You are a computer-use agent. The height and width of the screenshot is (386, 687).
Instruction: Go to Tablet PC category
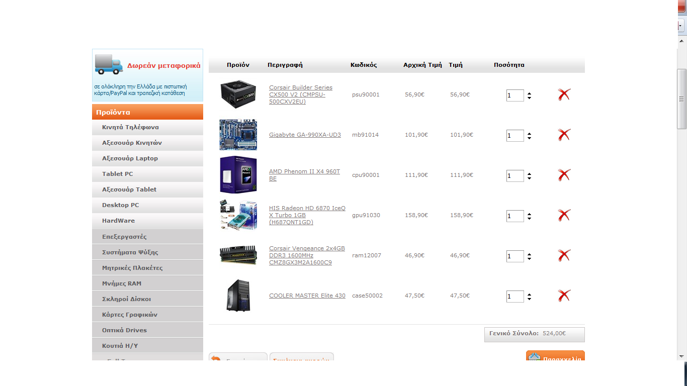coord(147,174)
